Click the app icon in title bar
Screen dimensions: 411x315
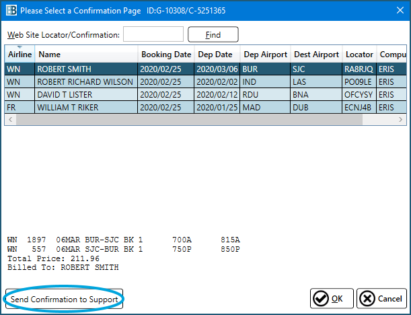click(x=10, y=11)
